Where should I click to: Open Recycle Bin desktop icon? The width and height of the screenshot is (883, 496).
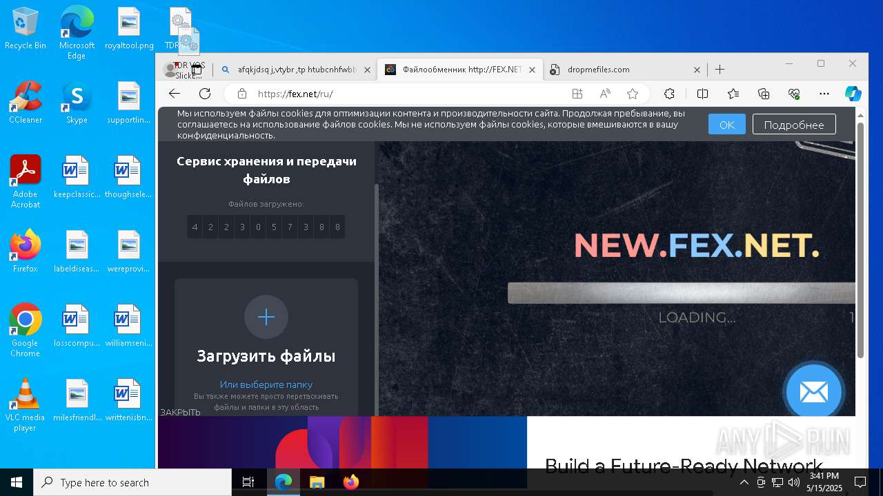click(26, 29)
